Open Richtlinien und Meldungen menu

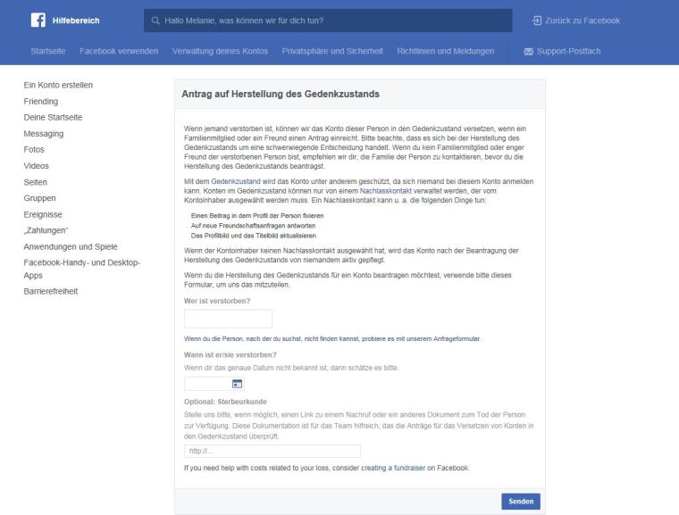pyautogui.click(x=445, y=51)
